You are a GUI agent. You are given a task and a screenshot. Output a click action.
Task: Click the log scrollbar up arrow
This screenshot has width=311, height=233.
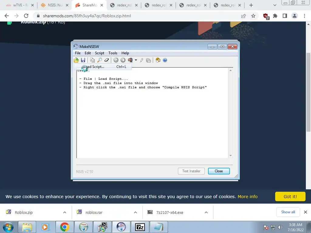click(x=231, y=70)
